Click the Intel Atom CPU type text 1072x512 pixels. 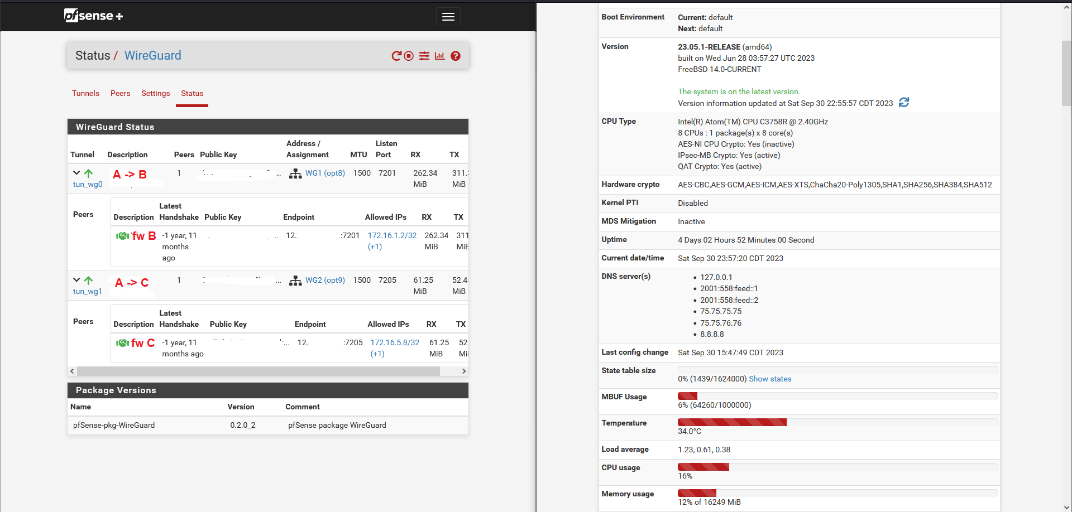(753, 122)
